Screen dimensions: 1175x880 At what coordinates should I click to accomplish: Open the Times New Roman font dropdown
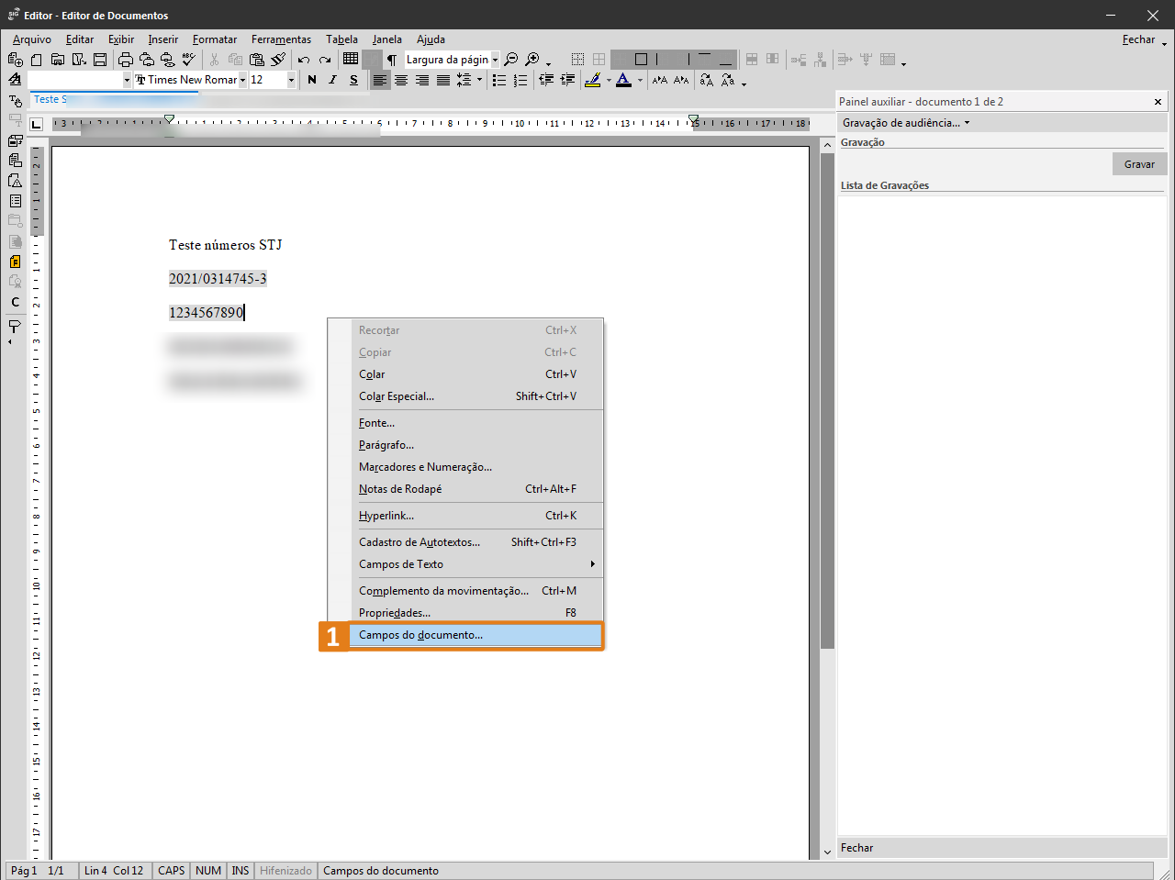[x=242, y=81]
